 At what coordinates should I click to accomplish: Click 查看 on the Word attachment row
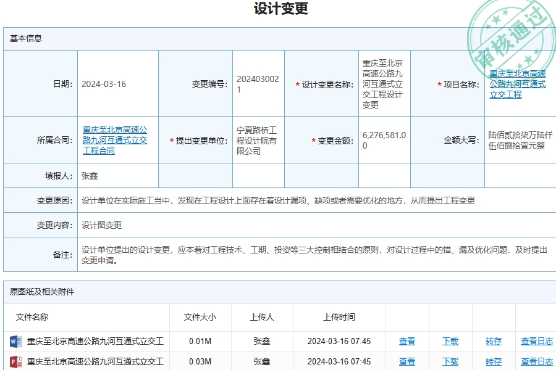click(408, 341)
